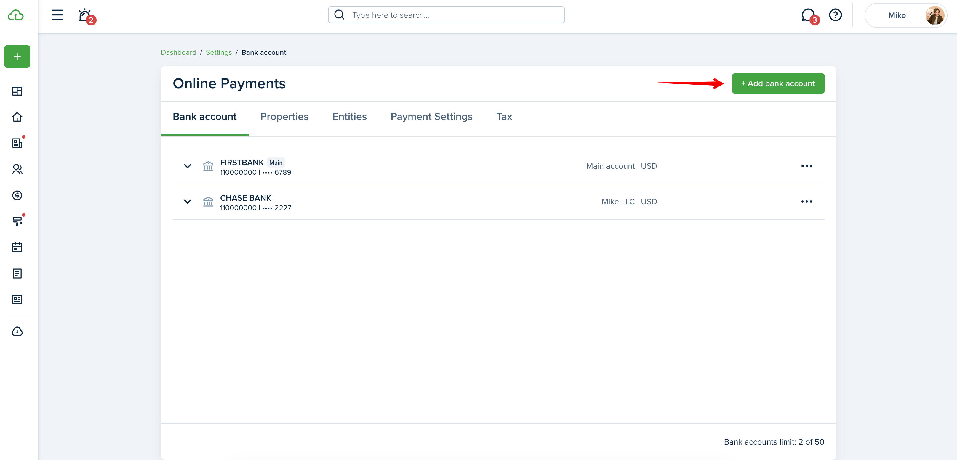Viewport: 957px width, 460px height.
Task: Click the green cloud logo icon
Action: point(16,15)
